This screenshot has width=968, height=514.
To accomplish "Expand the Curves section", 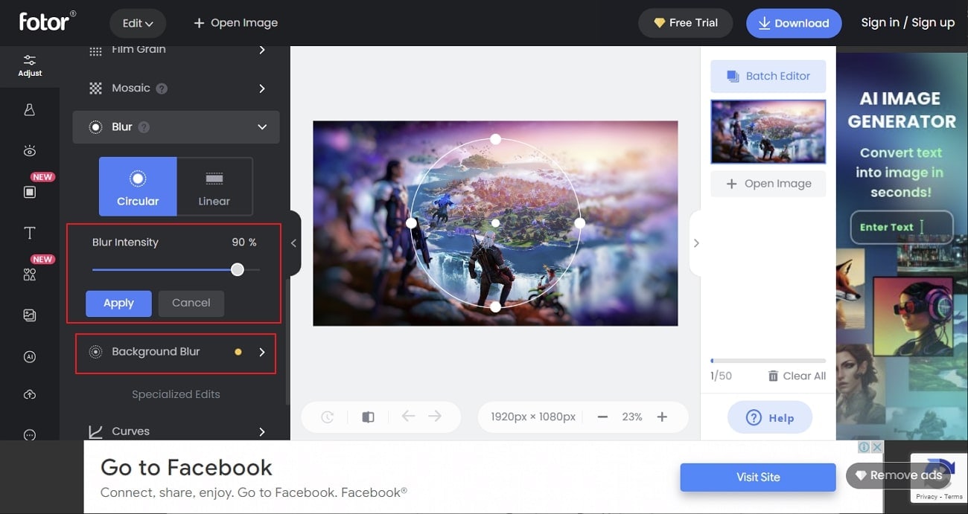I will pyautogui.click(x=262, y=431).
